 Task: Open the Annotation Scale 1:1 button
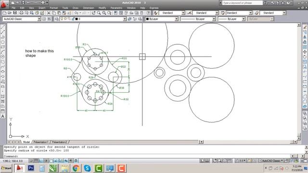tap(241, 161)
